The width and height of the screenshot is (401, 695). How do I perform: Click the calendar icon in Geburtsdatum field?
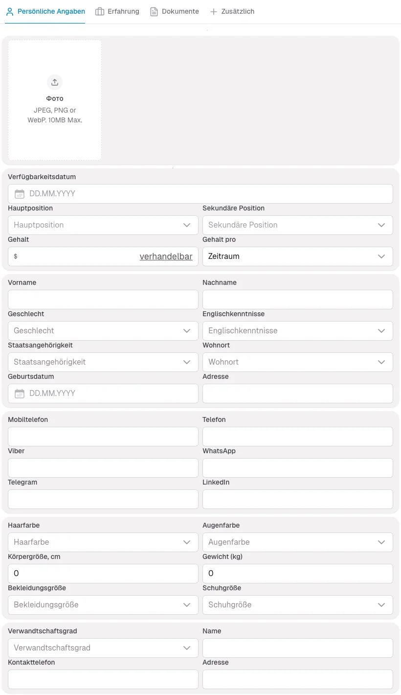(19, 394)
